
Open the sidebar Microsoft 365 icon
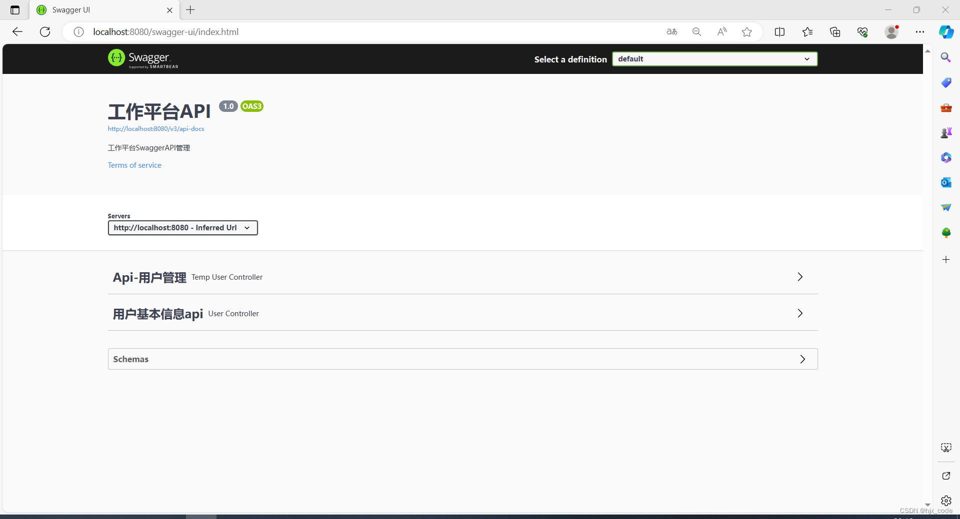946,157
